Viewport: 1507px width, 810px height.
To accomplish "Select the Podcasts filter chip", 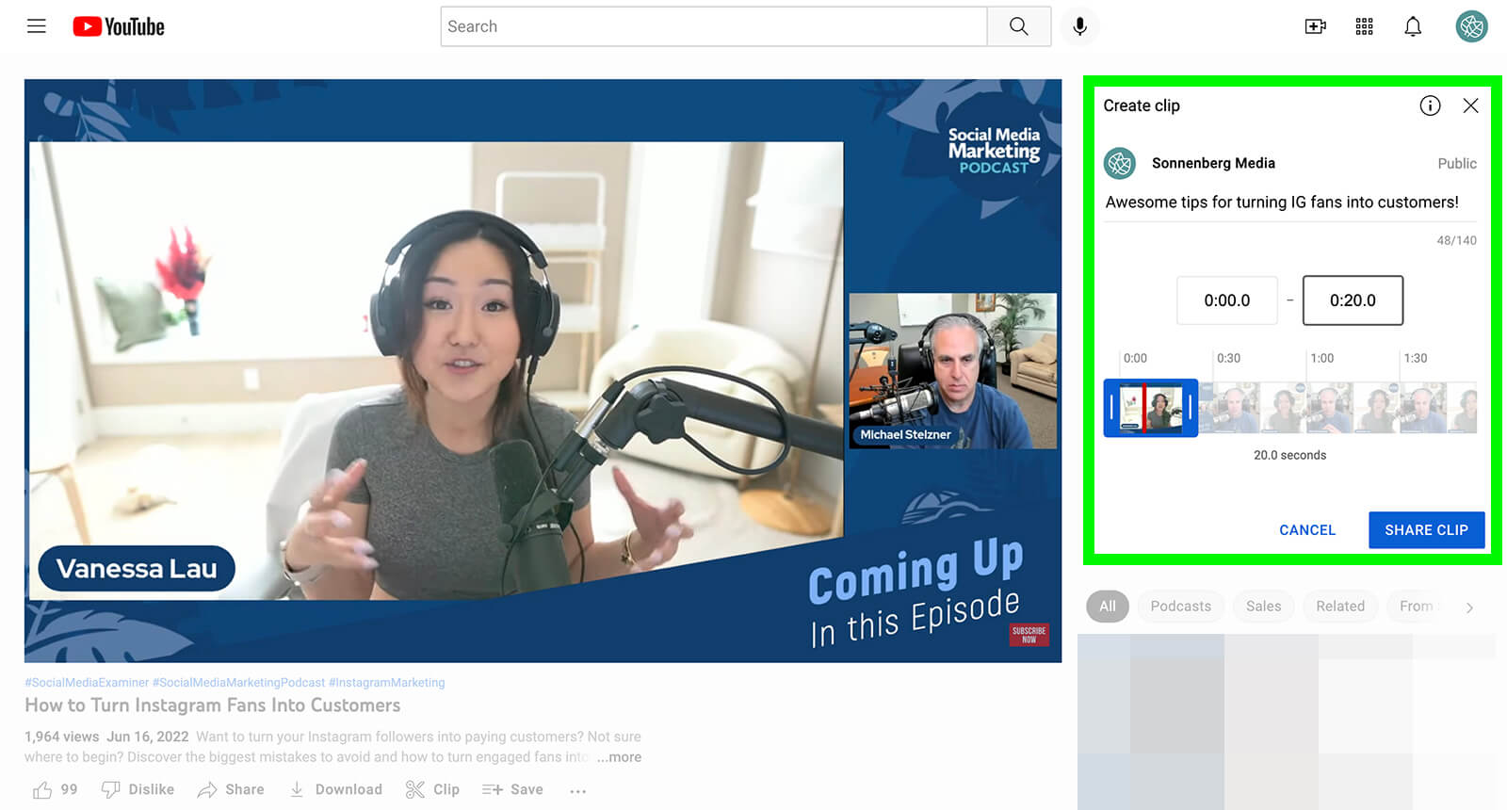I will click(1180, 607).
